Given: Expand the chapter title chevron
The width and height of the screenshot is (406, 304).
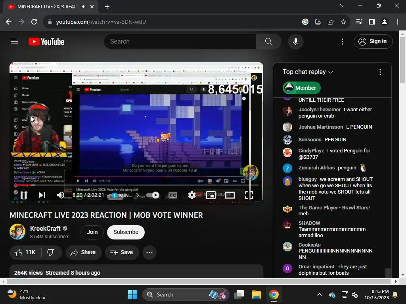Looking at the screenshot, I should (x=138, y=195).
